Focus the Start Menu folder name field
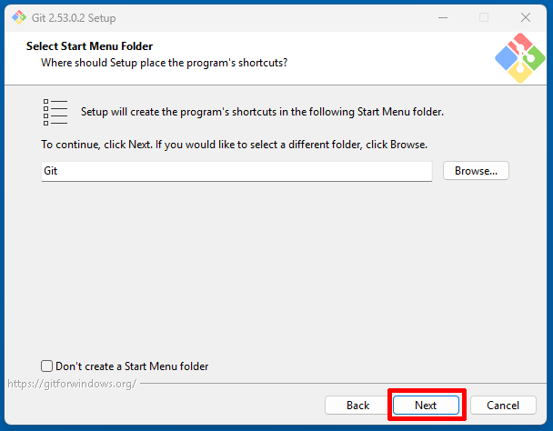This screenshot has width=553, height=431. coord(236,171)
